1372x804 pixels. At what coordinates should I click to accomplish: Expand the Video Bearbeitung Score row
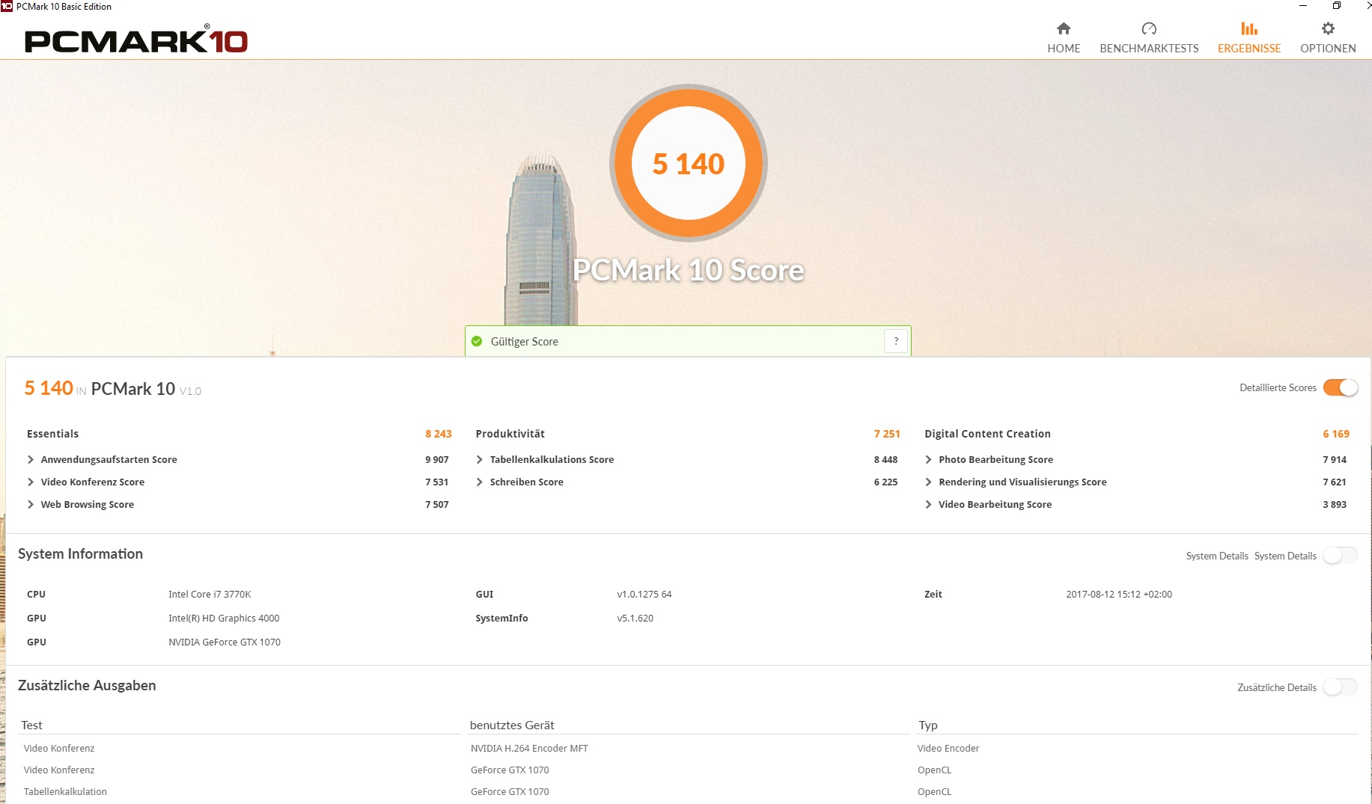click(x=929, y=504)
